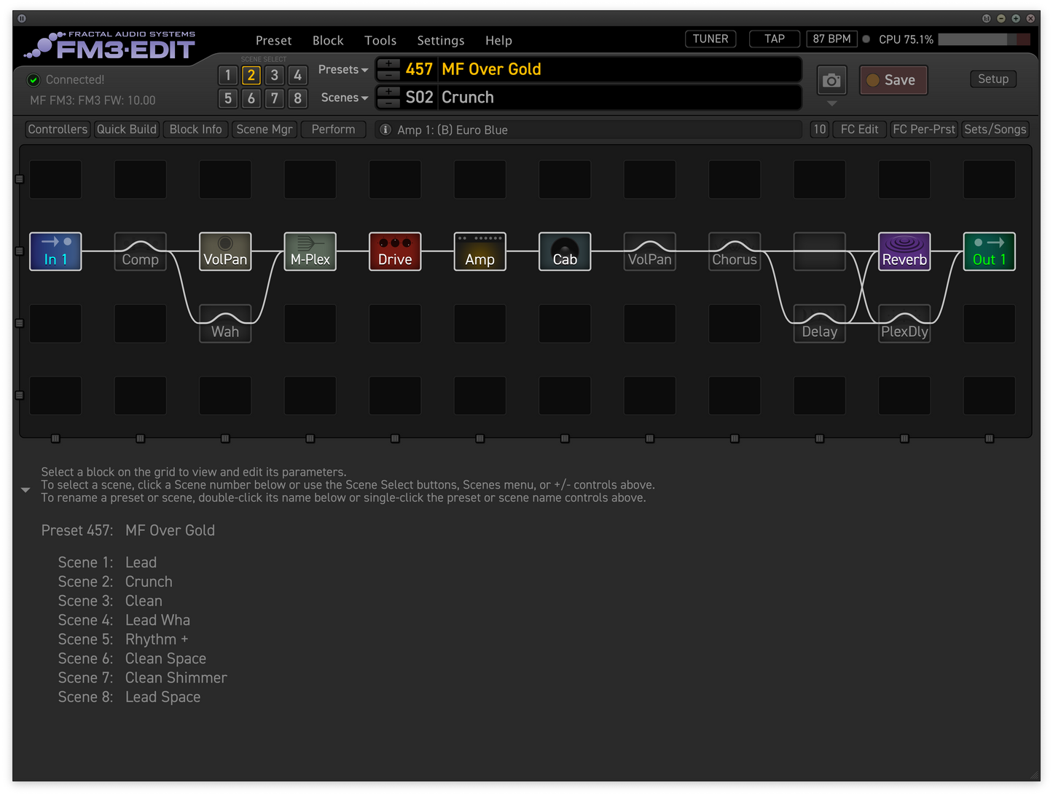
Task: Switch to Scene 5
Action: click(228, 98)
